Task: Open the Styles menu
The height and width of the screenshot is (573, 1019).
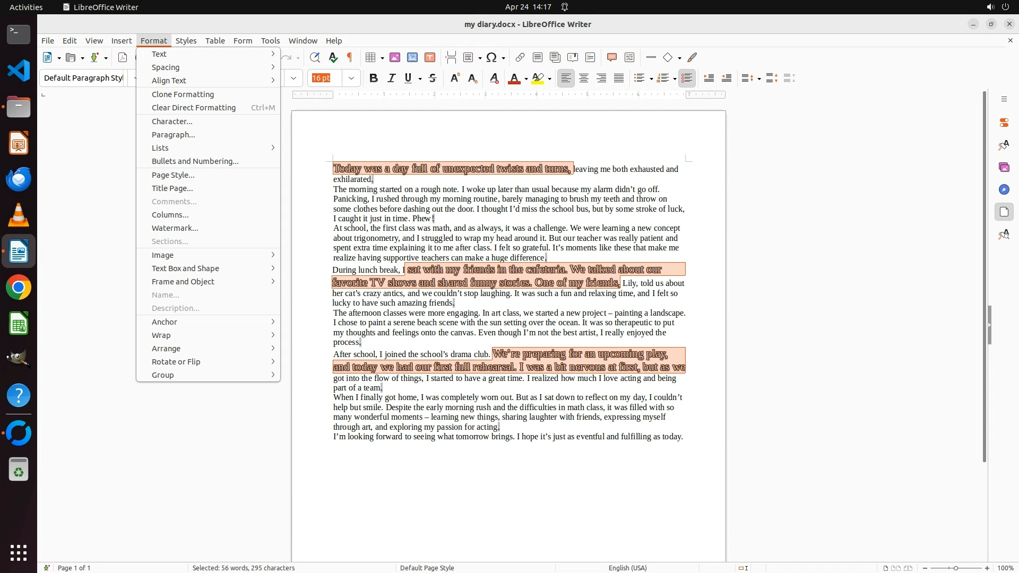Action: tap(186, 41)
